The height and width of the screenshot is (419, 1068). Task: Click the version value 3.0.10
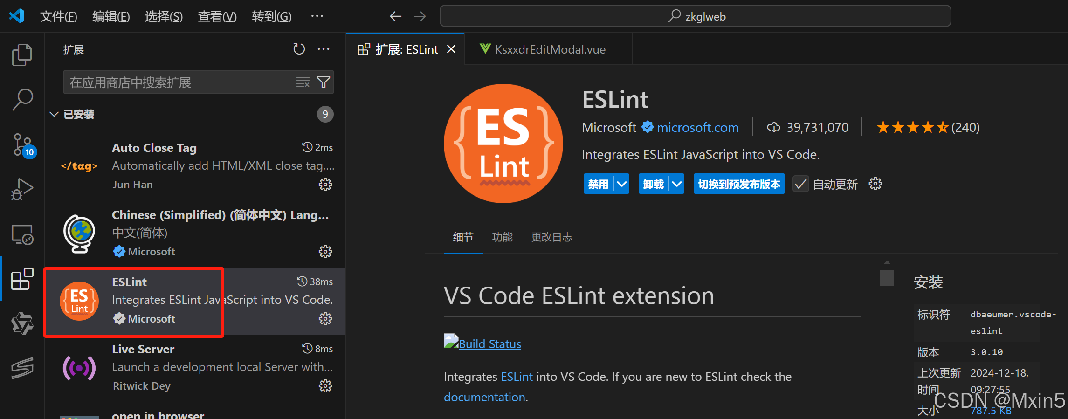(x=986, y=352)
